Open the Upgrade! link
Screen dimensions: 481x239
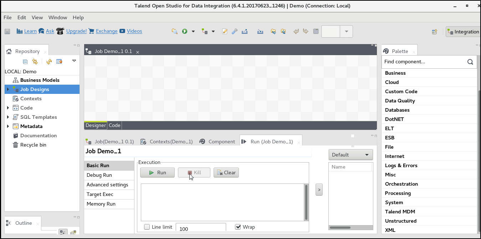tap(76, 31)
